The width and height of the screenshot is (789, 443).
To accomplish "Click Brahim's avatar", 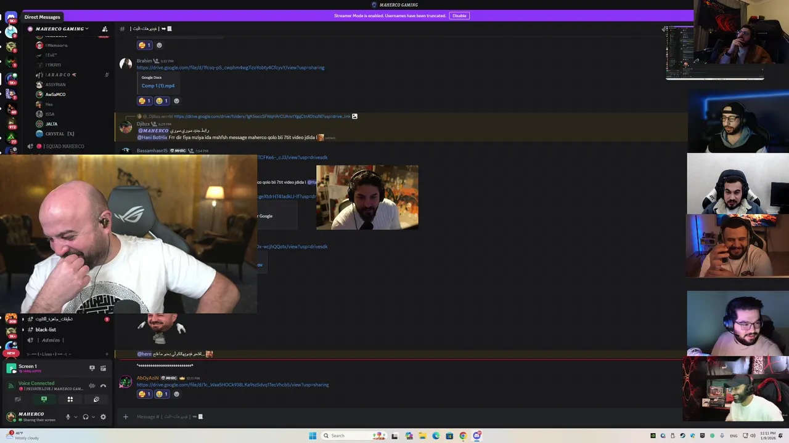I will pyautogui.click(x=126, y=64).
